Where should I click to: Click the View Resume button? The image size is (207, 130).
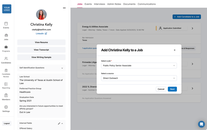click(x=41, y=42)
